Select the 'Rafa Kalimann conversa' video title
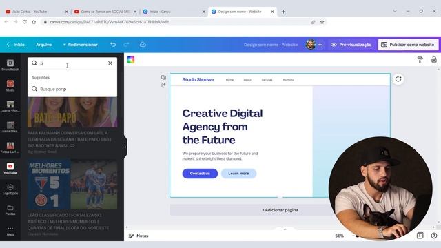This screenshot has height=248, width=441. click(69, 139)
